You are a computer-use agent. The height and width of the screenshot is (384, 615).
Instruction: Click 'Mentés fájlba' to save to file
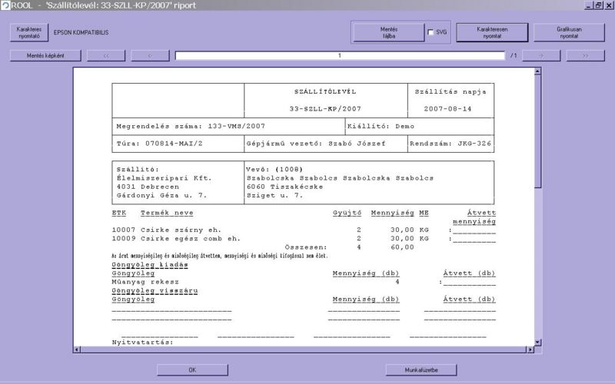[388, 32]
